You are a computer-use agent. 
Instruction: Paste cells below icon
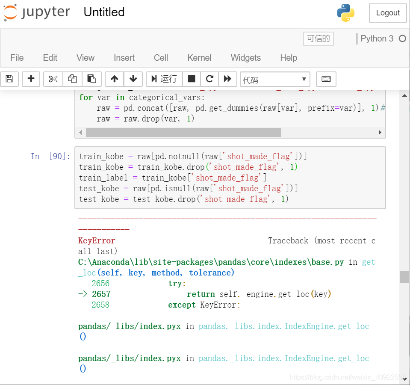point(91,79)
